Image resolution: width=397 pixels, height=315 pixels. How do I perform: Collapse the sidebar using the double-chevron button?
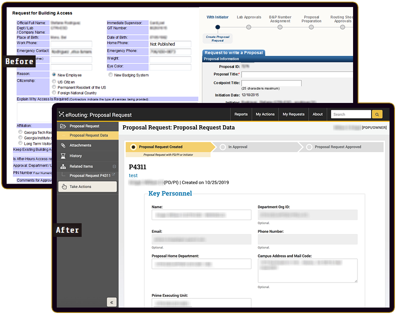(111, 302)
